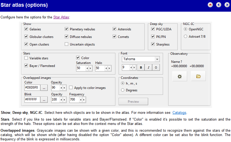The width and height of the screenshot is (231, 142).
Task: Edit Blink color hex field
Action: click(32, 100)
